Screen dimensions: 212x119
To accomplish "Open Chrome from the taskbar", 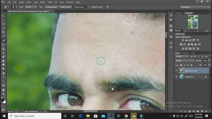I will [x=126, y=116].
